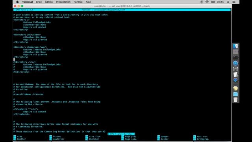Place cursor on '<Directory /home/user/www/>' line
Image resolution: width=252 pixels, height=142 pixels.
pos(30,47)
